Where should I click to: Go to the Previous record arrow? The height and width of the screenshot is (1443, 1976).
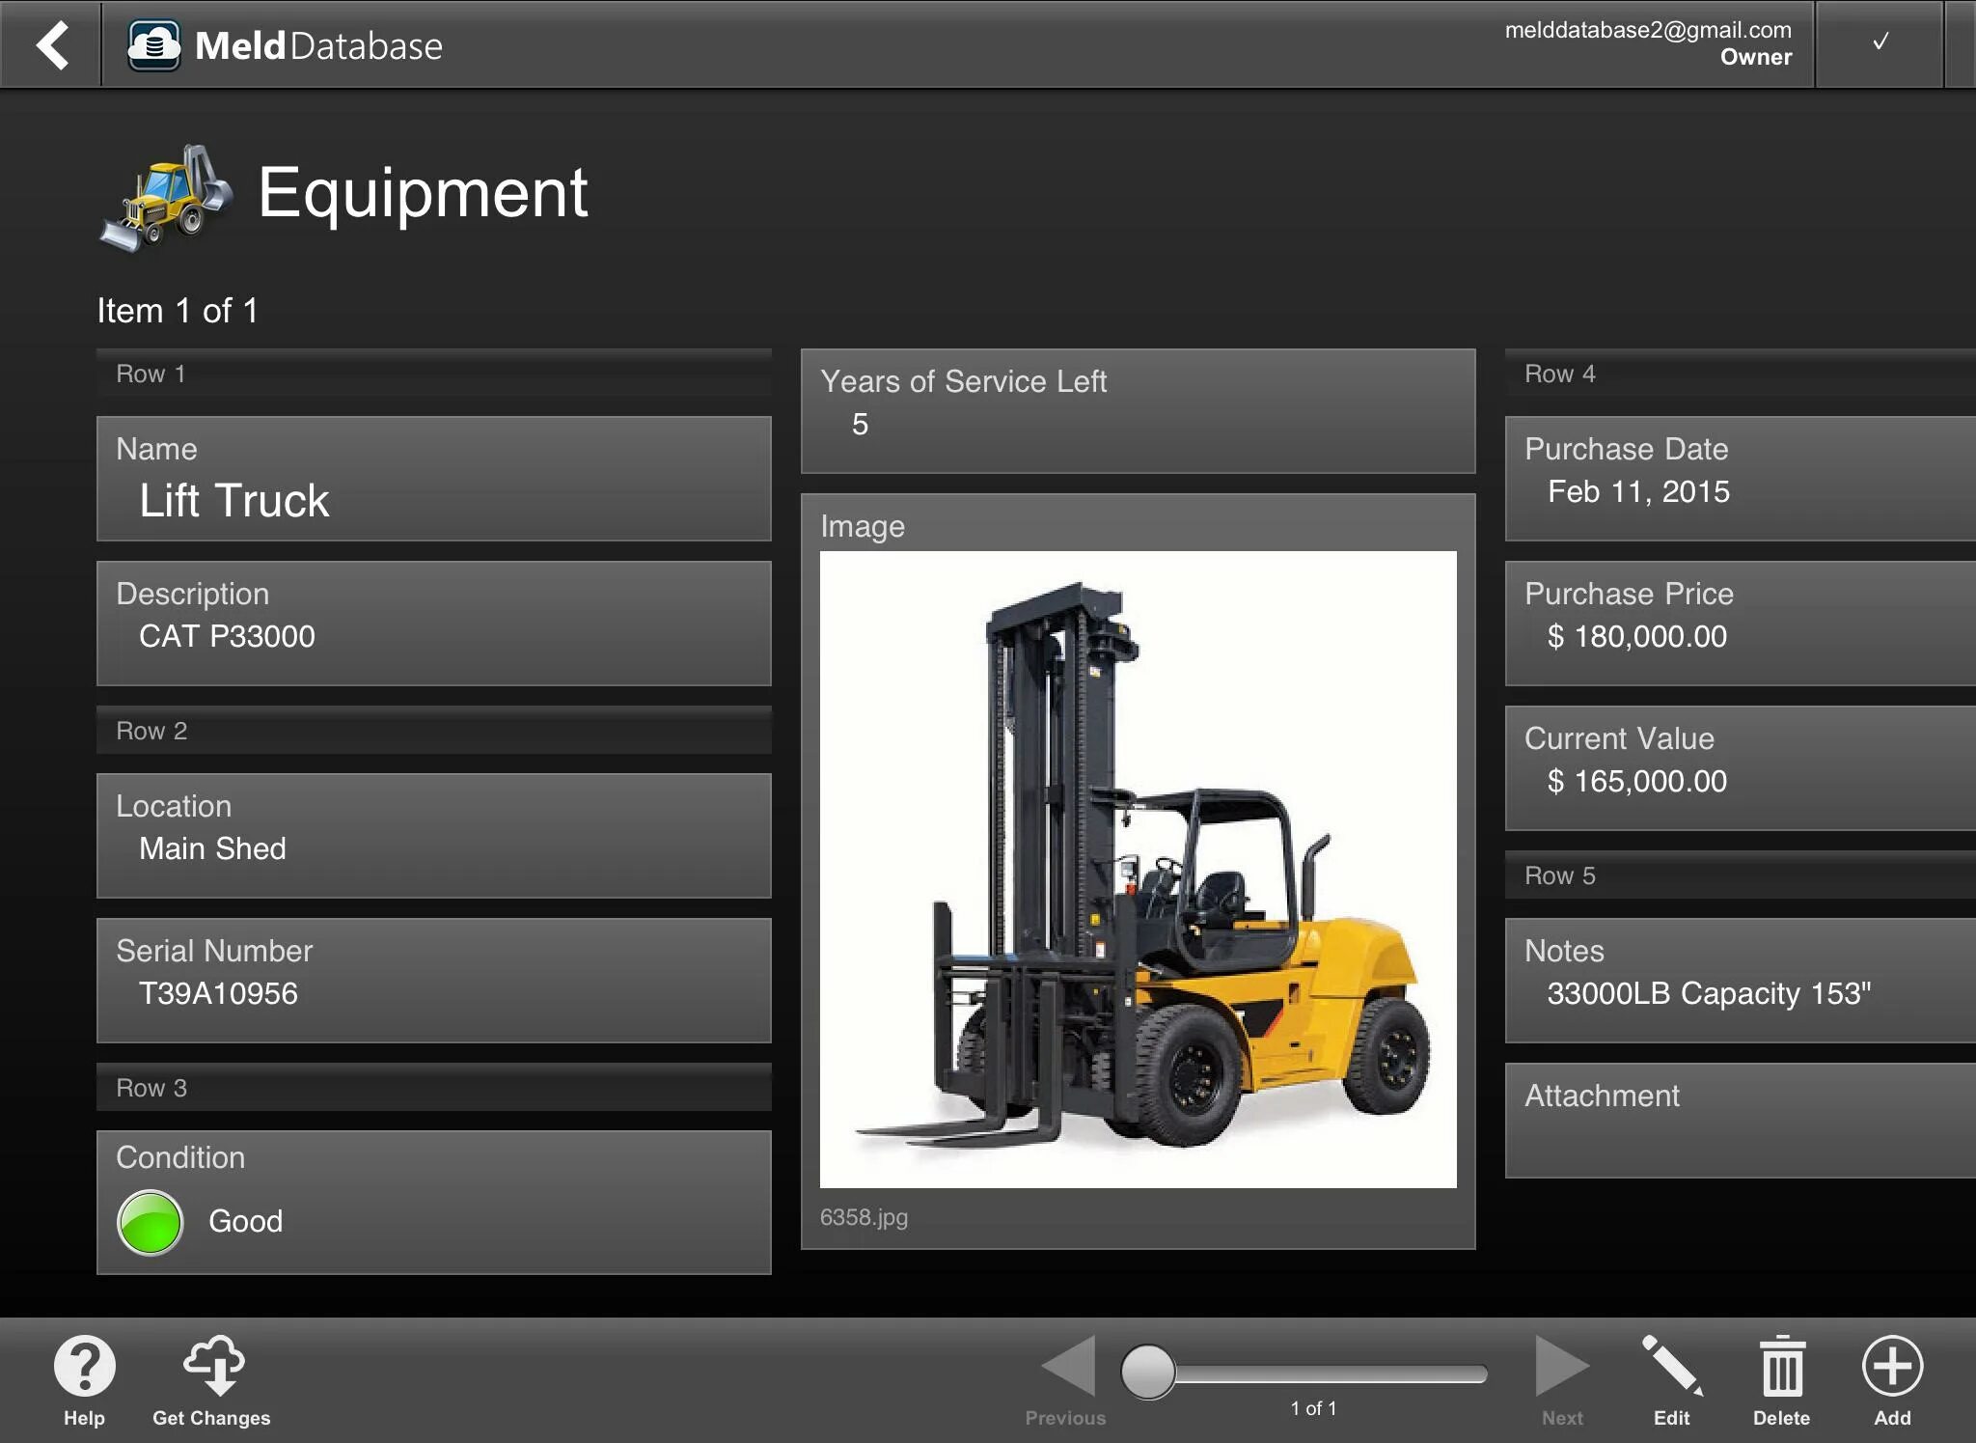1068,1366
